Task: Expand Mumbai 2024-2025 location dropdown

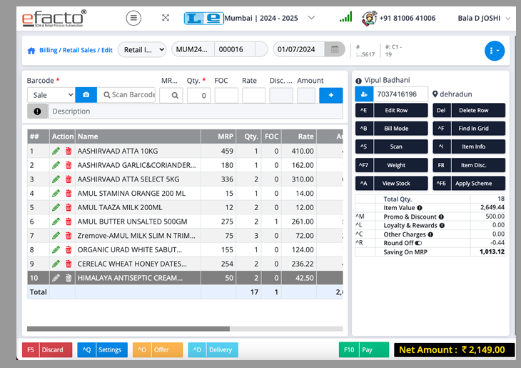Action: click(x=311, y=18)
